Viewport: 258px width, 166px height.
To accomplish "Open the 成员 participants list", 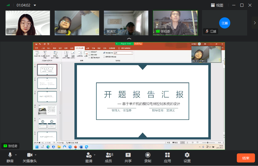I will click(108, 155).
